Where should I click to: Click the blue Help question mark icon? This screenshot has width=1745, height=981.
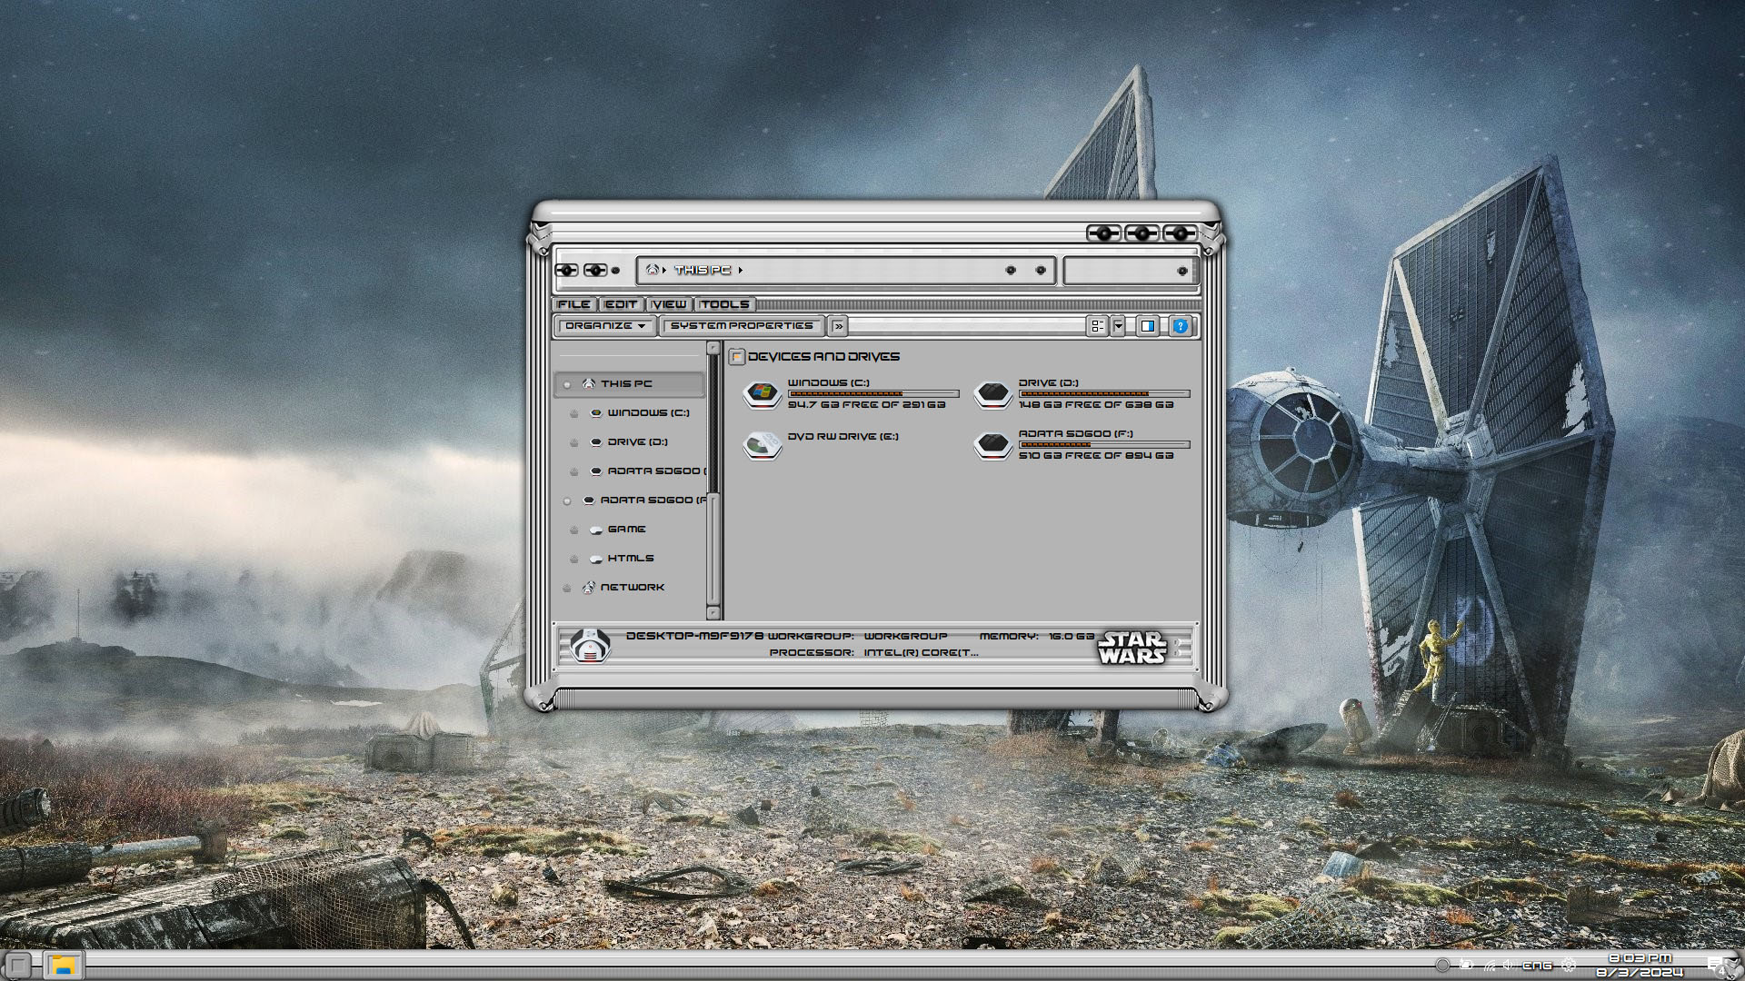click(1180, 326)
